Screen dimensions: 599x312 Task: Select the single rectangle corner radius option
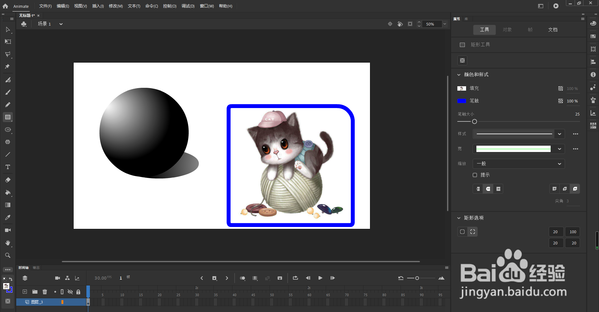point(462,232)
